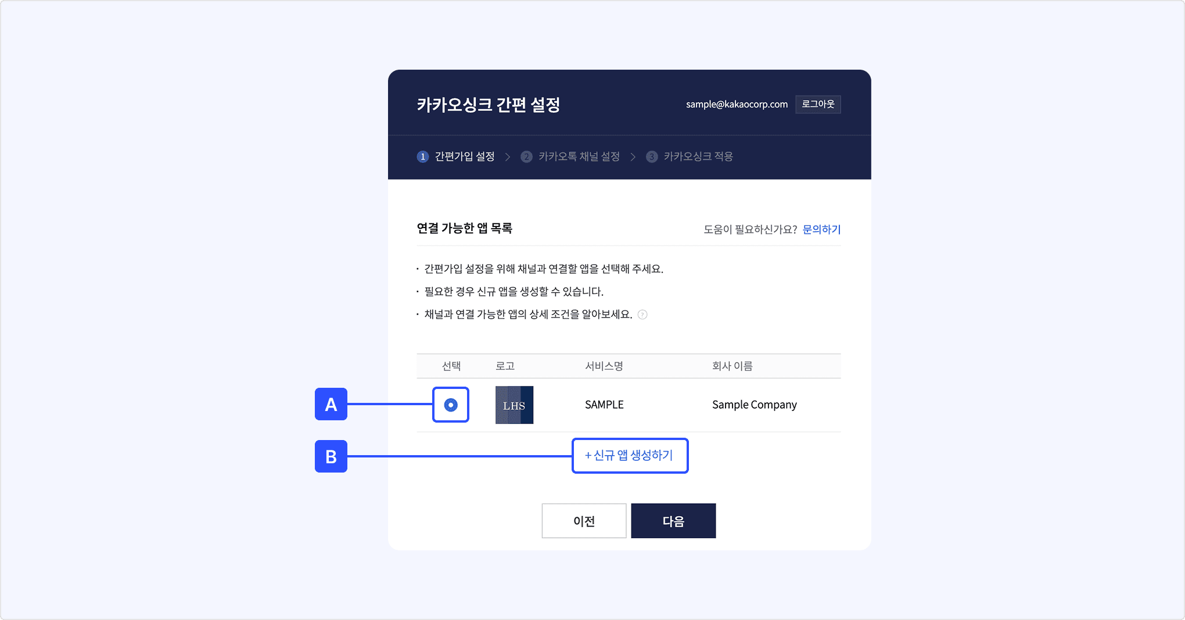The image size is (1185, 620).
Task: Click step 3 circle number icon
Action: click(x=652, y=157)
